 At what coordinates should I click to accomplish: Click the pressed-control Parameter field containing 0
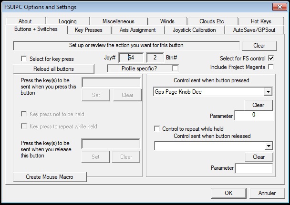(x=254, y=116)
